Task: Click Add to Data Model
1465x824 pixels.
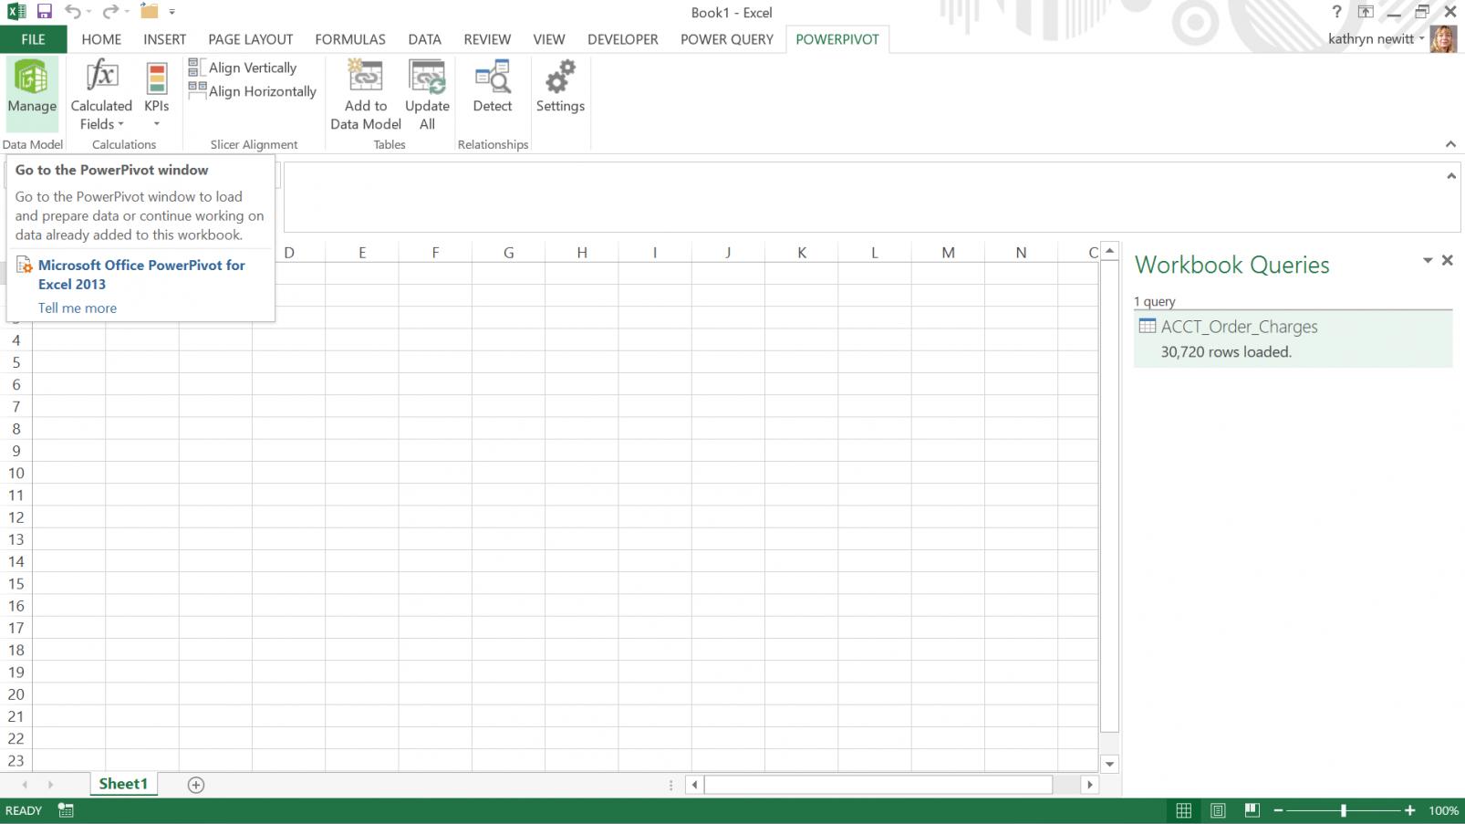Action: [x=366, y=96]
